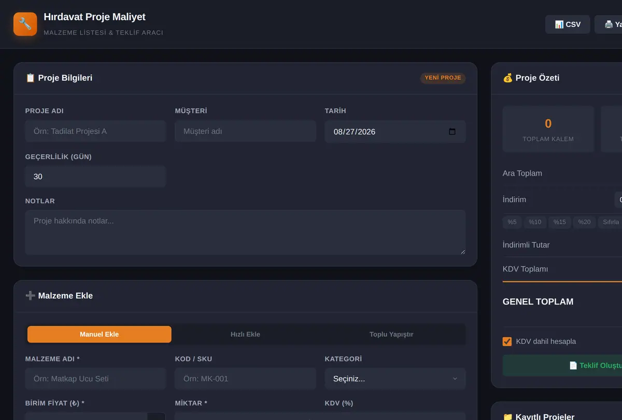Focus the Müşteri adı input field
Screen dimensions: 622x420
coord(245,132)
